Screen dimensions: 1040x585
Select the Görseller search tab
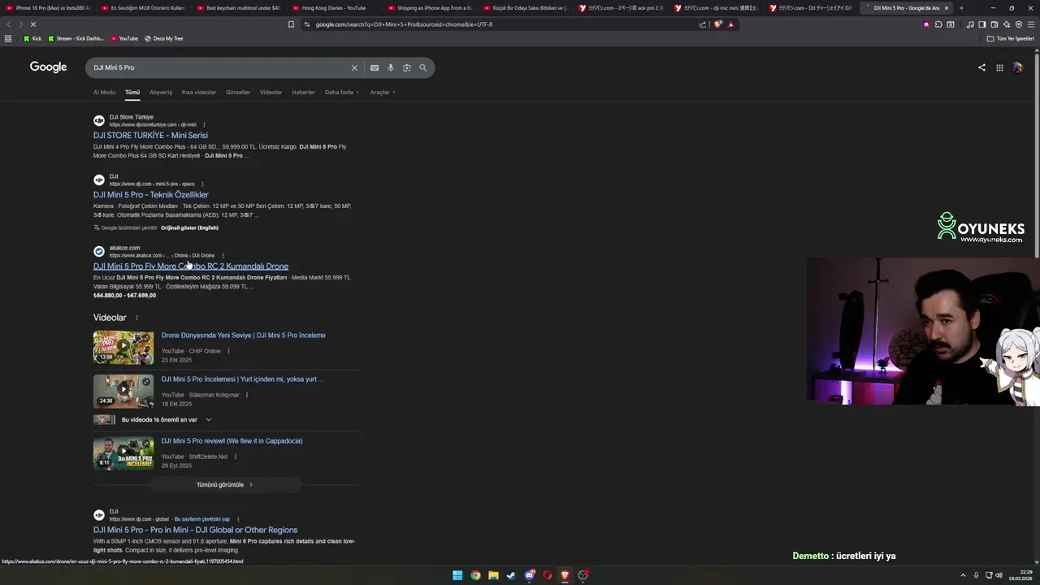[238, 92]
